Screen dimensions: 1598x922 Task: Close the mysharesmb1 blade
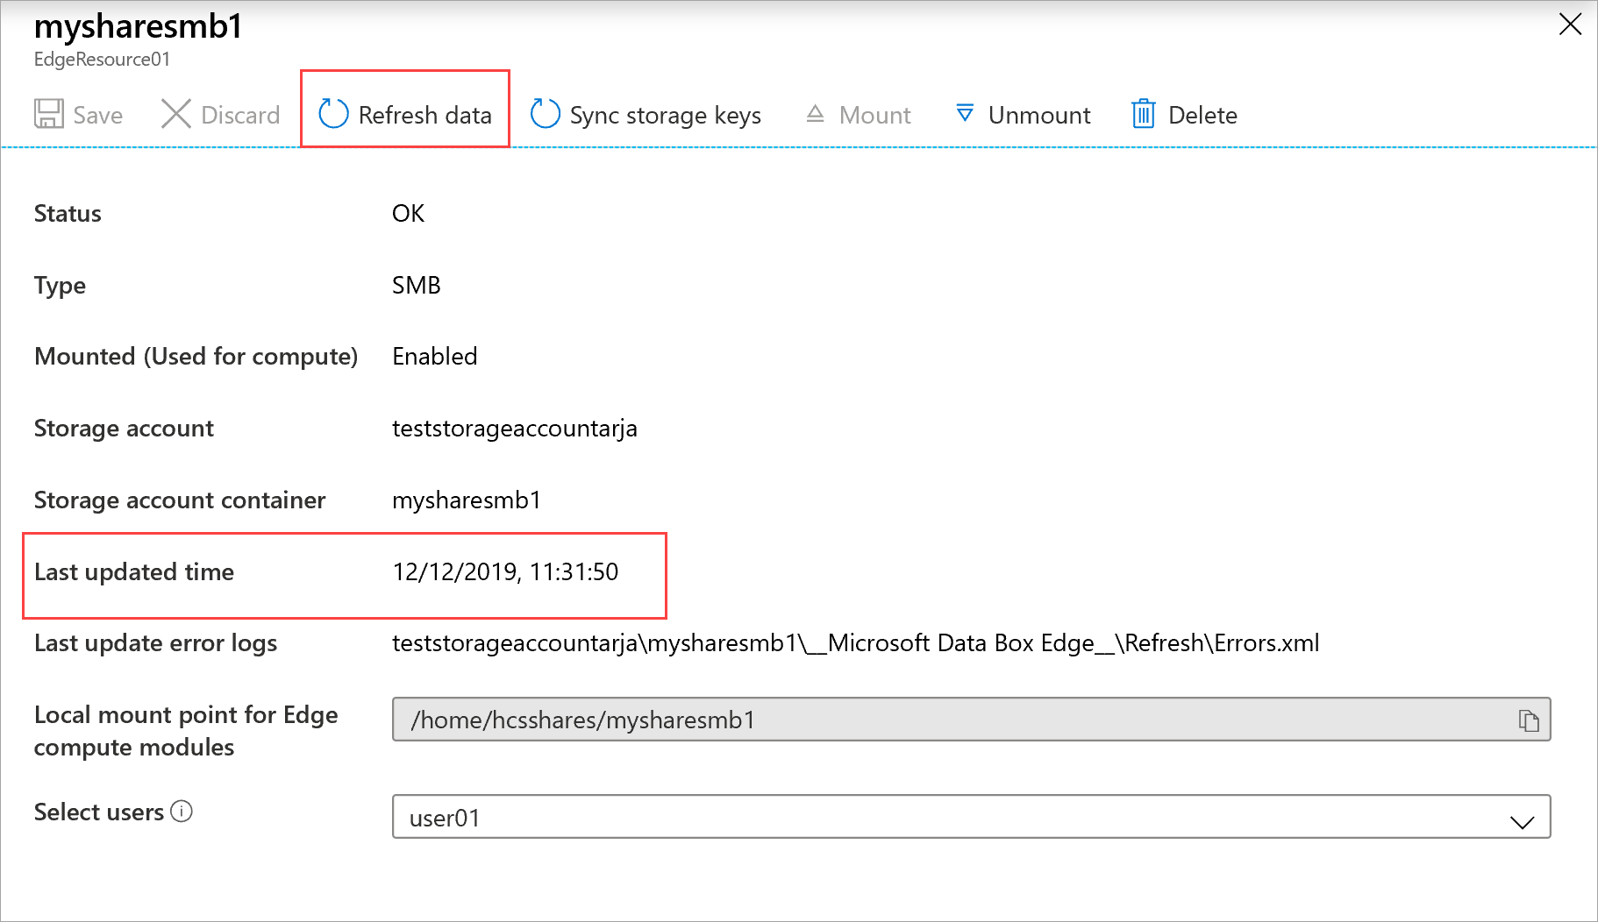pyautogui.click(x=1570, y=25)
